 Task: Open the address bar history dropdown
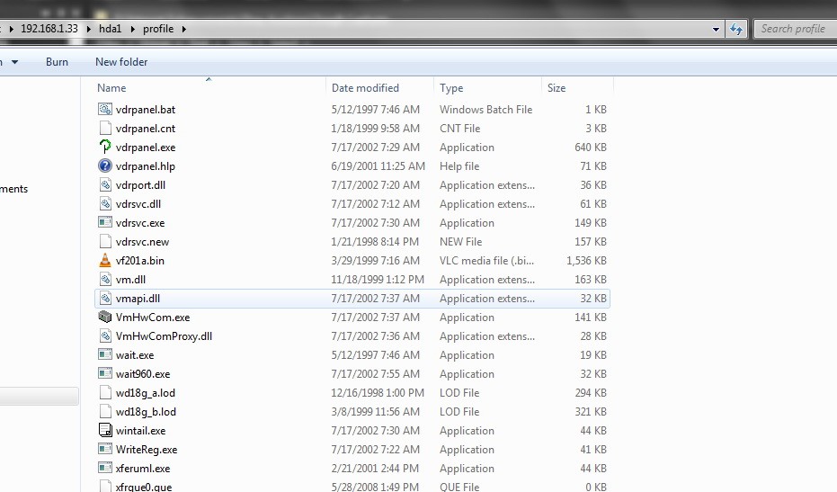717,29
